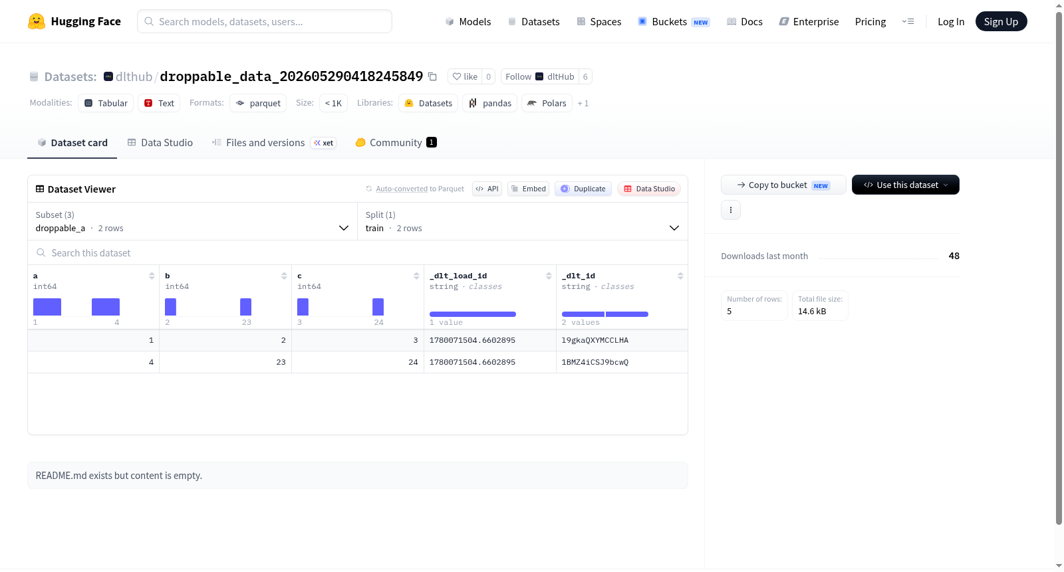
Task: Open Enterprise in the top navigation
Action: (x=809, y=21)
